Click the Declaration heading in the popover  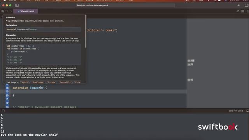click(11, 25)
